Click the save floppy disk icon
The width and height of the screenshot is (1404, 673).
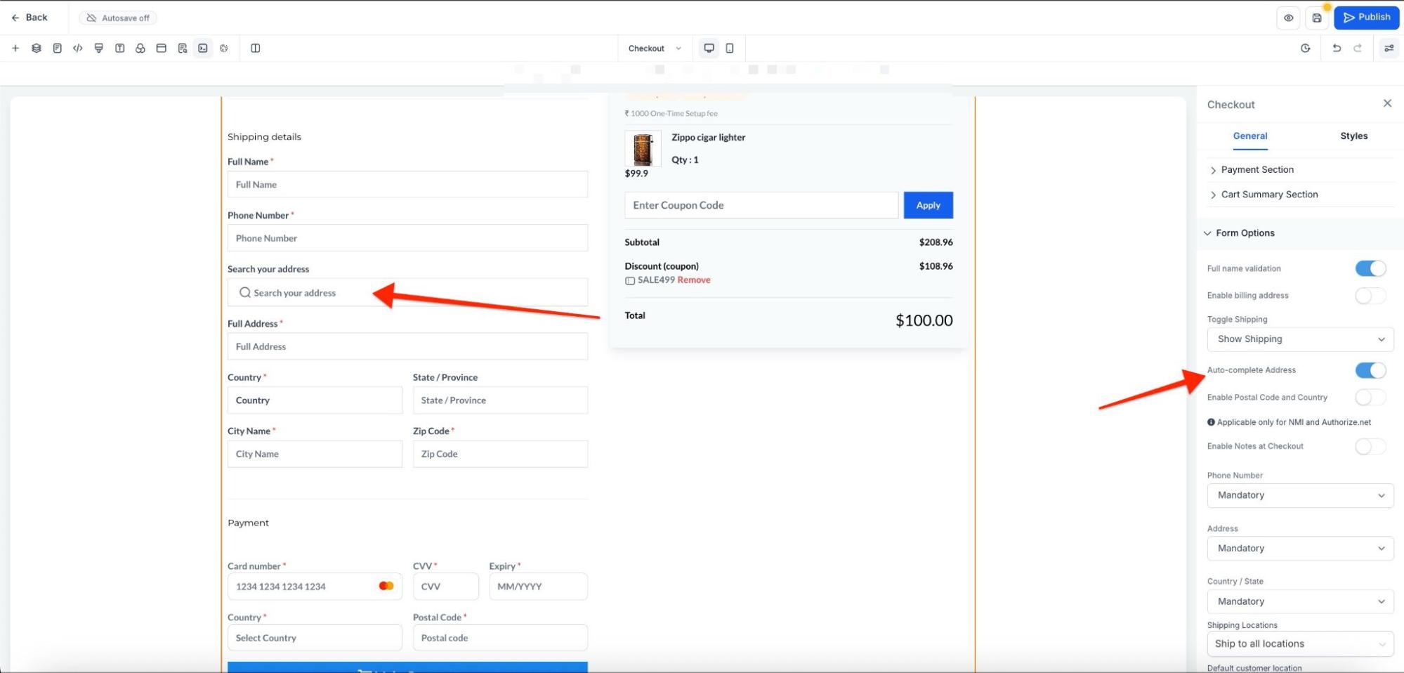1317,18
